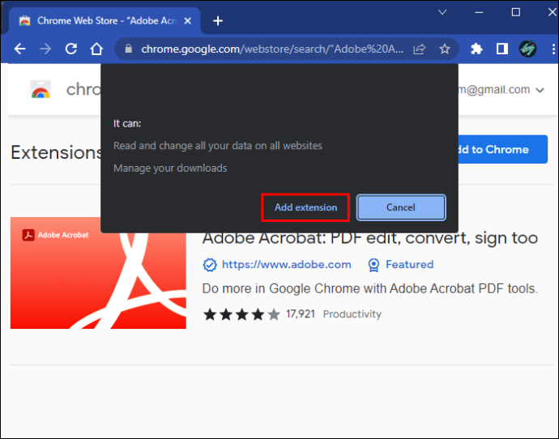Screen dimensions: 559x439
Task: Click the Featured badge label
Action: tap(410, 264)
